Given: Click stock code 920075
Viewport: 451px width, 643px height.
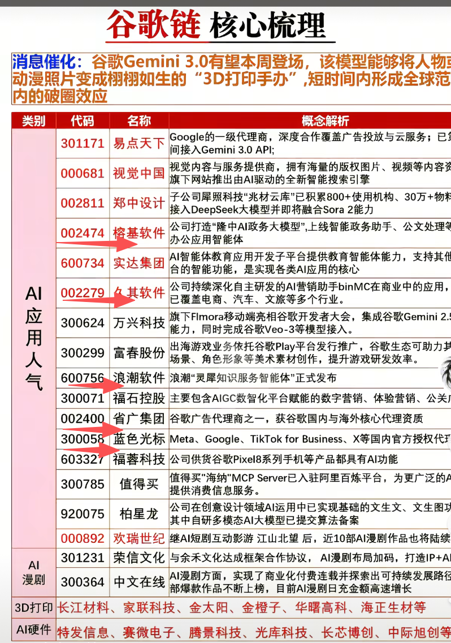Looking at the screenshot, I should coord(83,514).
